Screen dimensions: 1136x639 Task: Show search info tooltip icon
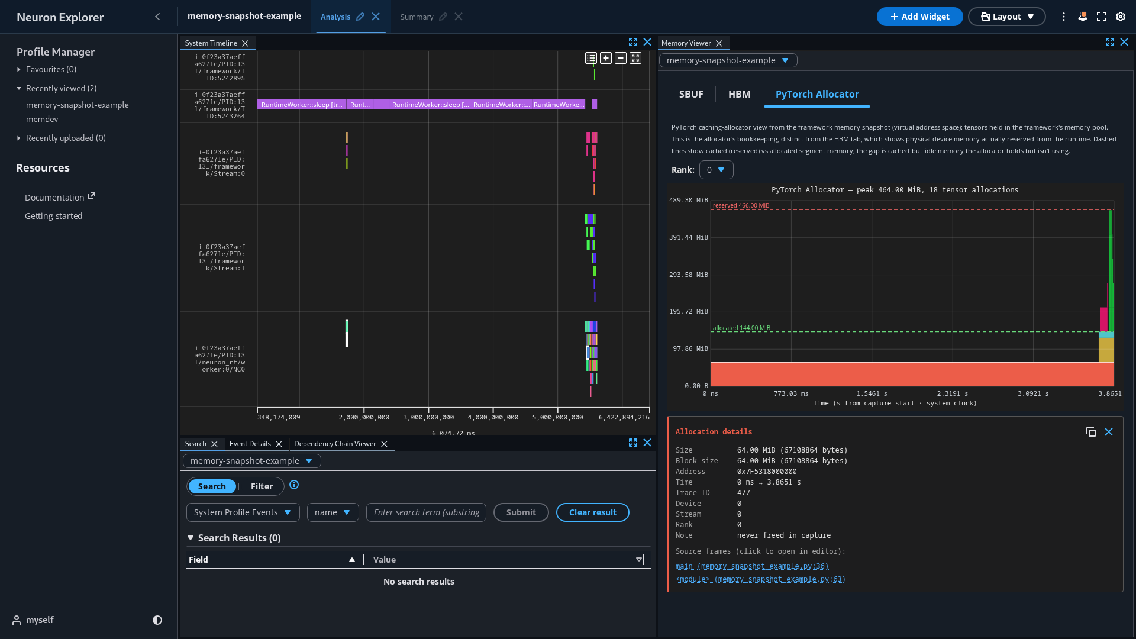tap(294, 485)
